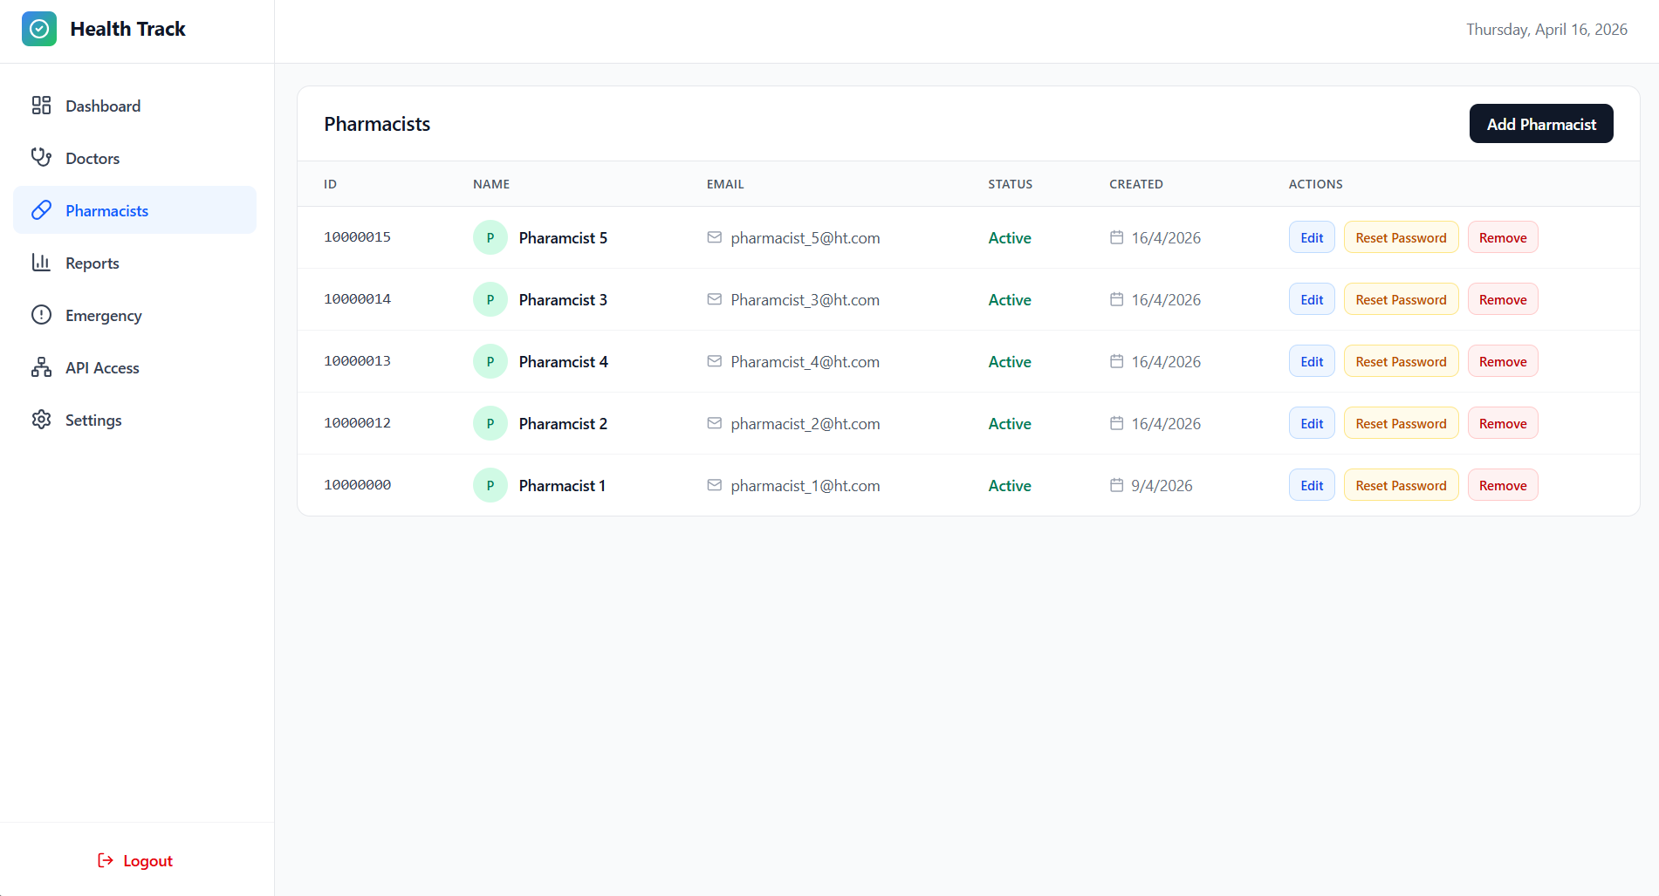Screen dimensions: 1659x896
Task: Click the Pharmacists pill icon in sidebar
Action: click(41, 210)
